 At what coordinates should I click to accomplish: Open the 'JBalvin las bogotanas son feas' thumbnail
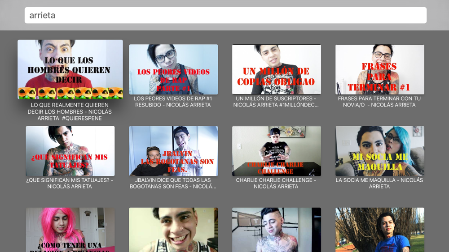point(173,151)
